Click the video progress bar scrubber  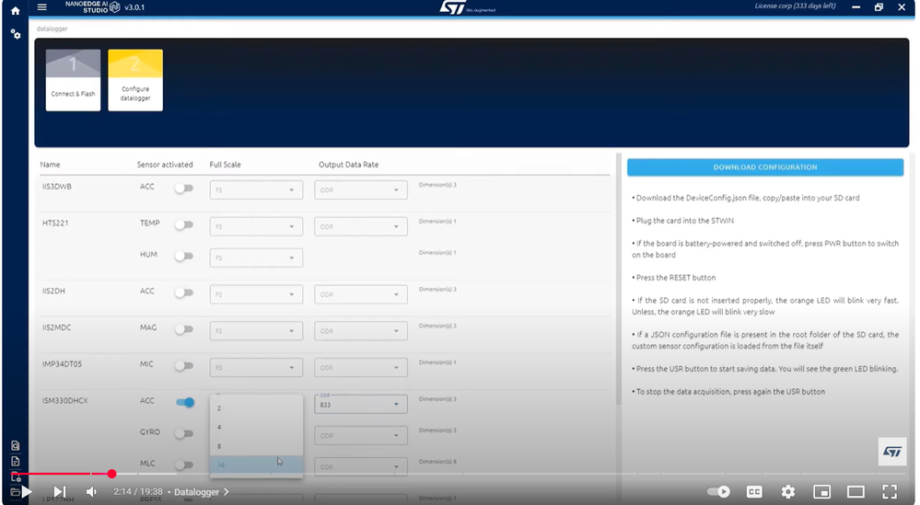click(111, 474)
